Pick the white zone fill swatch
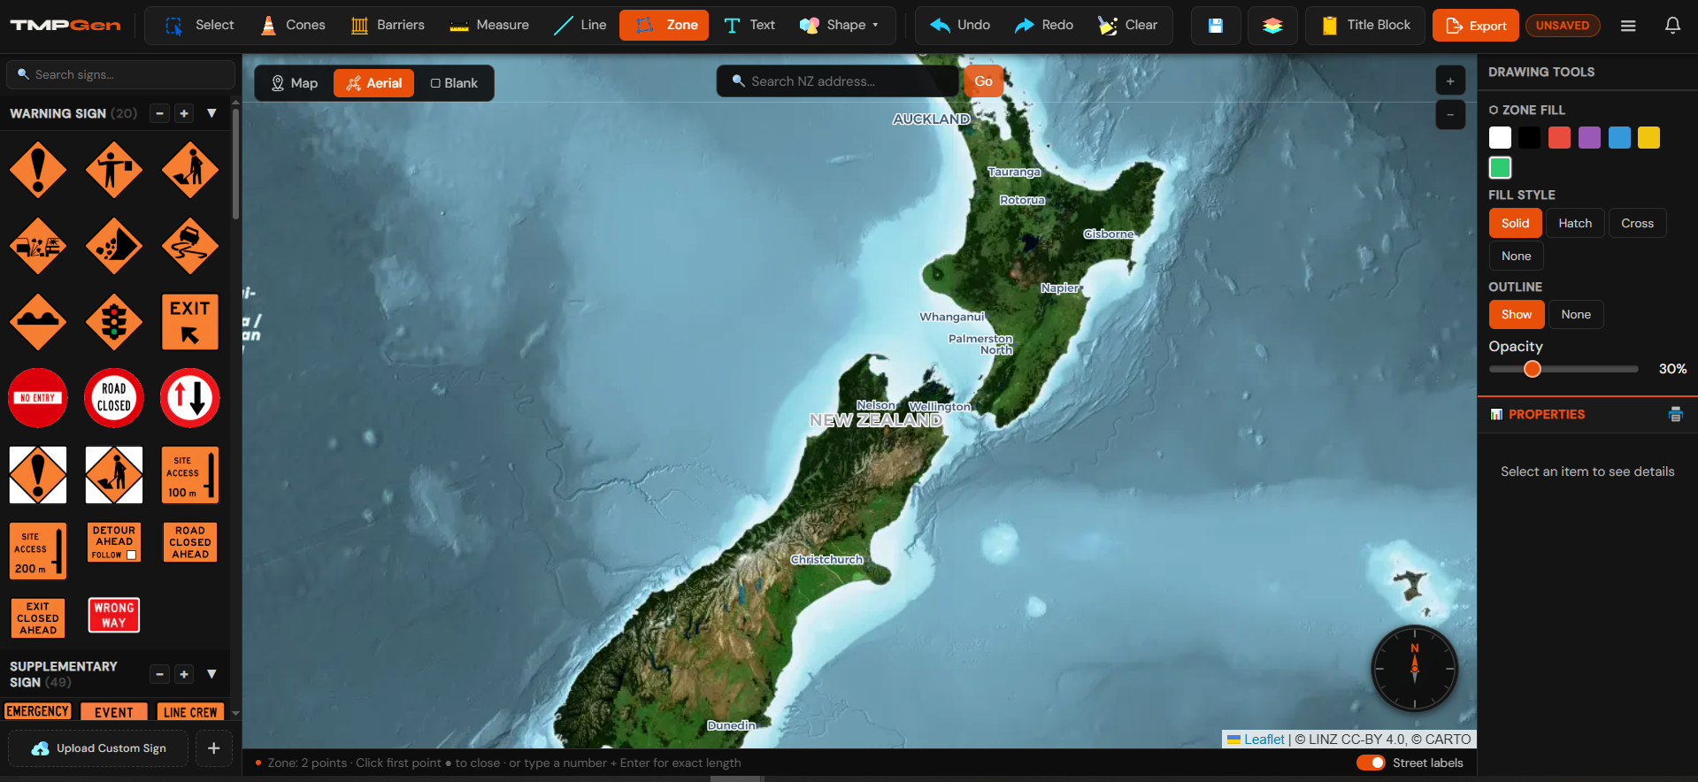 1500,138
